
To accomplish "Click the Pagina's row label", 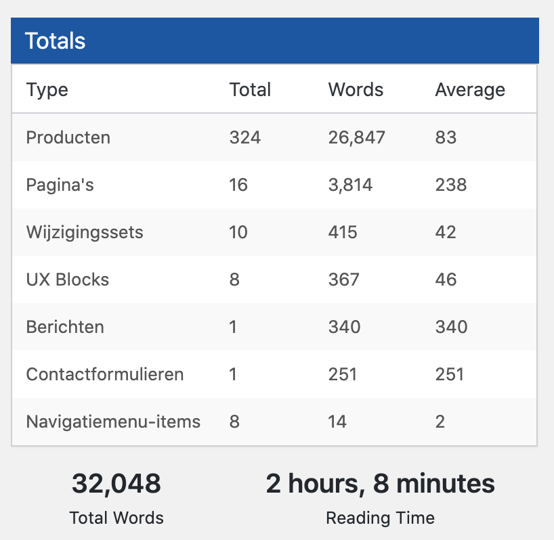I will (x=60, y=185).
